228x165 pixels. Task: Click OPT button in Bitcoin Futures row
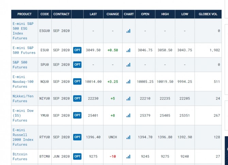77,157
